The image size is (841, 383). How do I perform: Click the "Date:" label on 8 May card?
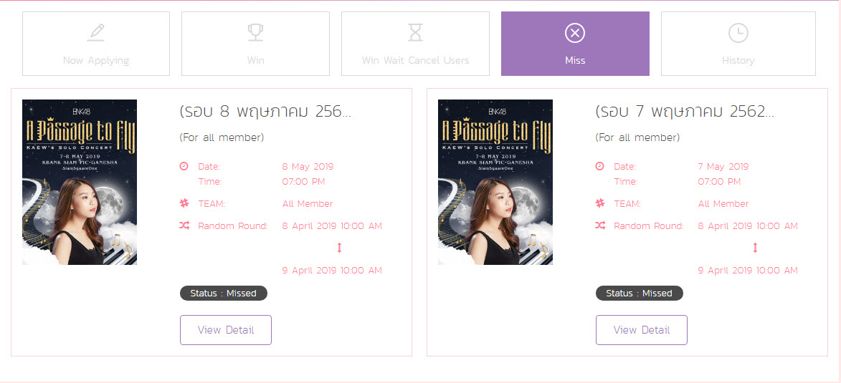pos(209,167)
